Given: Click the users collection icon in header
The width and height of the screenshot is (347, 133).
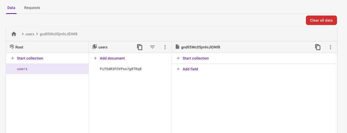Looking at the screenshot, I should pyautogui.click(x=95, y=47).
